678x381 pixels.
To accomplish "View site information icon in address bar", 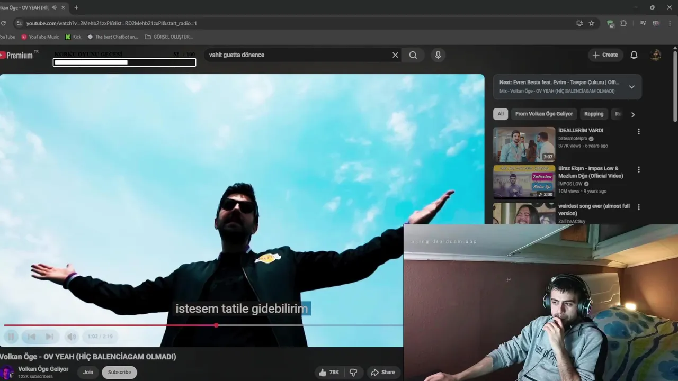I will pos(19,23).
